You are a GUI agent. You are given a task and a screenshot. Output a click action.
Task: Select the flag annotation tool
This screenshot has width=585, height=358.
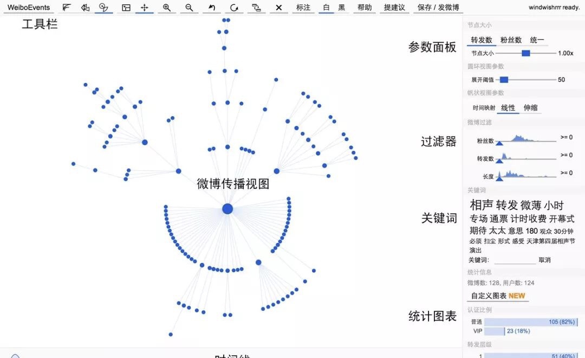coord(66,8)
